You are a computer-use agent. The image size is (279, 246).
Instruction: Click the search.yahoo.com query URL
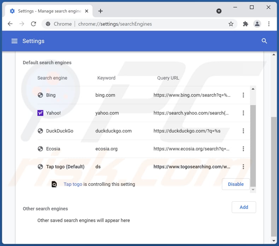[191, 113]
